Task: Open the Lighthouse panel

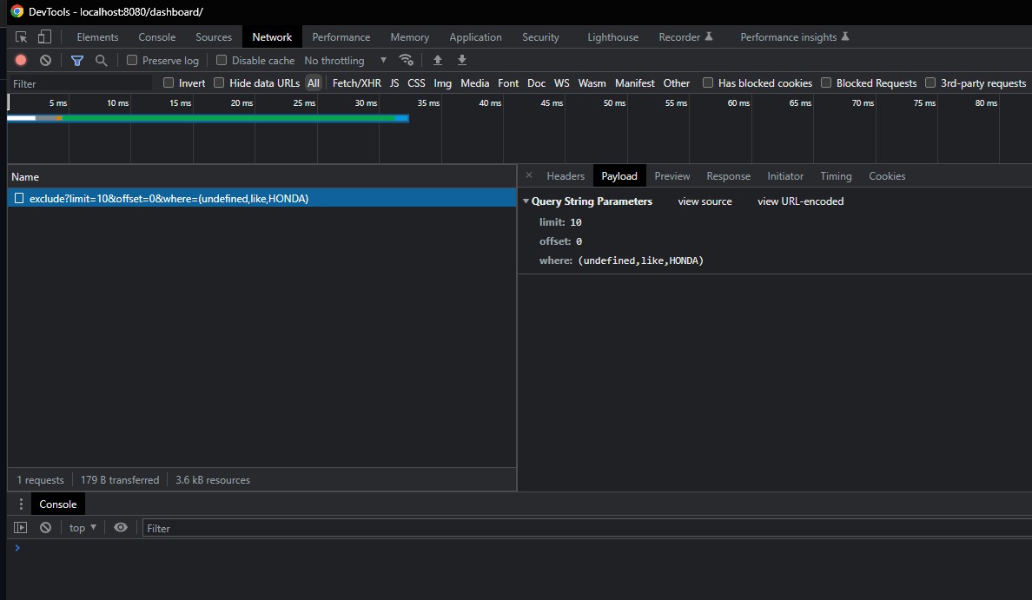Action: [x=612, y=36]
